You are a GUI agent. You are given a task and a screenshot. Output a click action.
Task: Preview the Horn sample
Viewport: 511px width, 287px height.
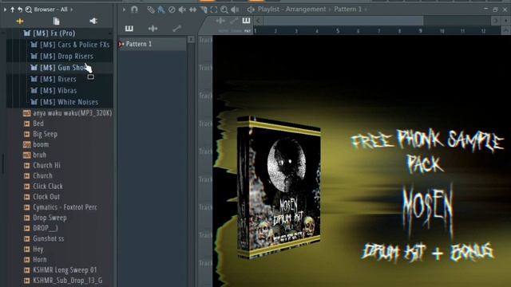coord(35,260)
